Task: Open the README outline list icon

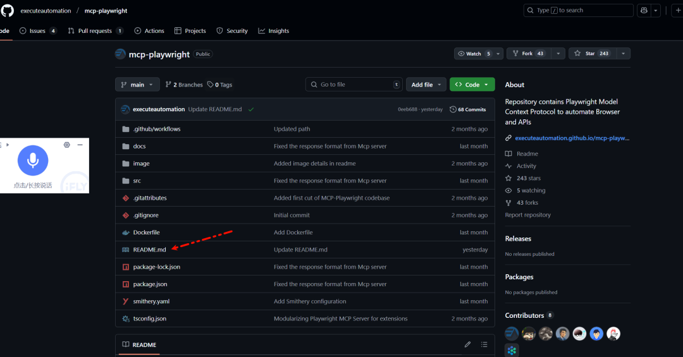Action: click(x=484, y=344)
